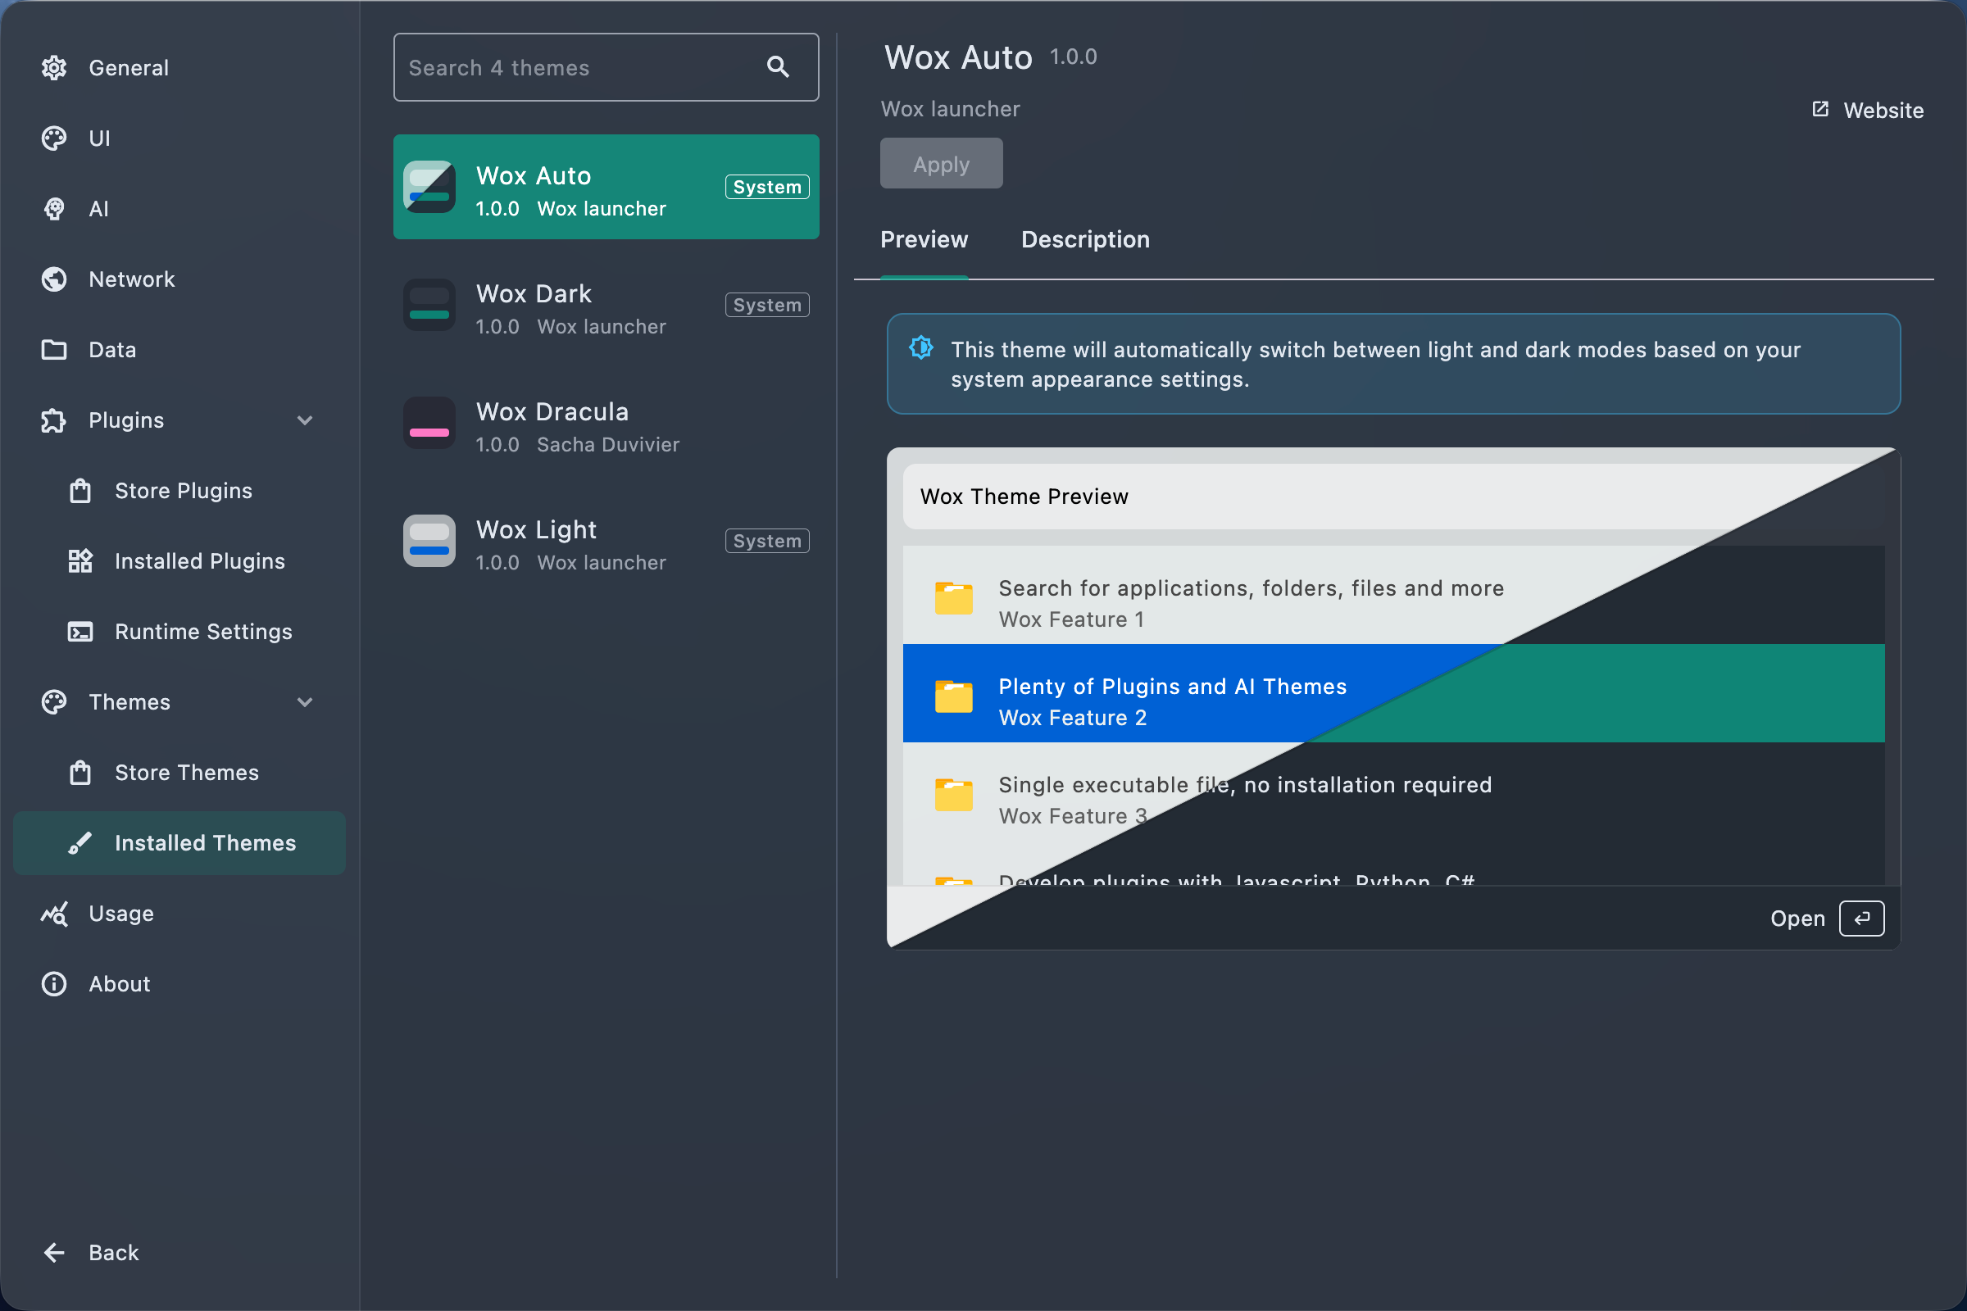Open Network globe icon
The height and width of the screenshot is (1311, 1967).
(x=54, y=279)
